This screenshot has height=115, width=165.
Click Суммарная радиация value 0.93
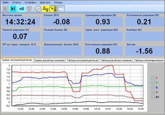(103, 22)
